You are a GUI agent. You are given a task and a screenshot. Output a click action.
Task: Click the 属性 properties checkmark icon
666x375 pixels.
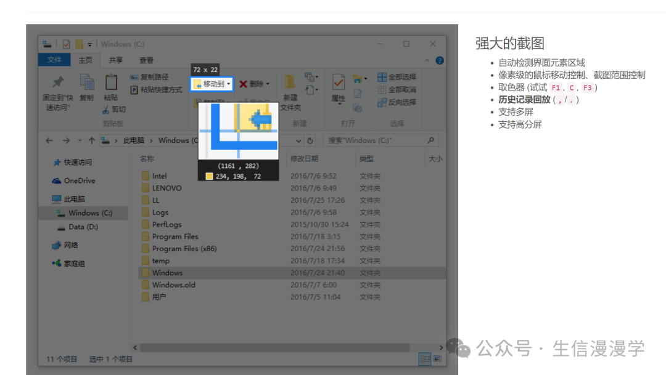339,83
